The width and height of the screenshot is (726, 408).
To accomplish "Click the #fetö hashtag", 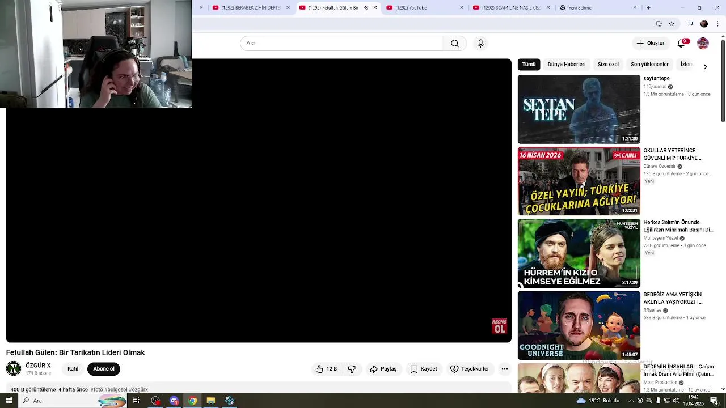I will point(96,390).
